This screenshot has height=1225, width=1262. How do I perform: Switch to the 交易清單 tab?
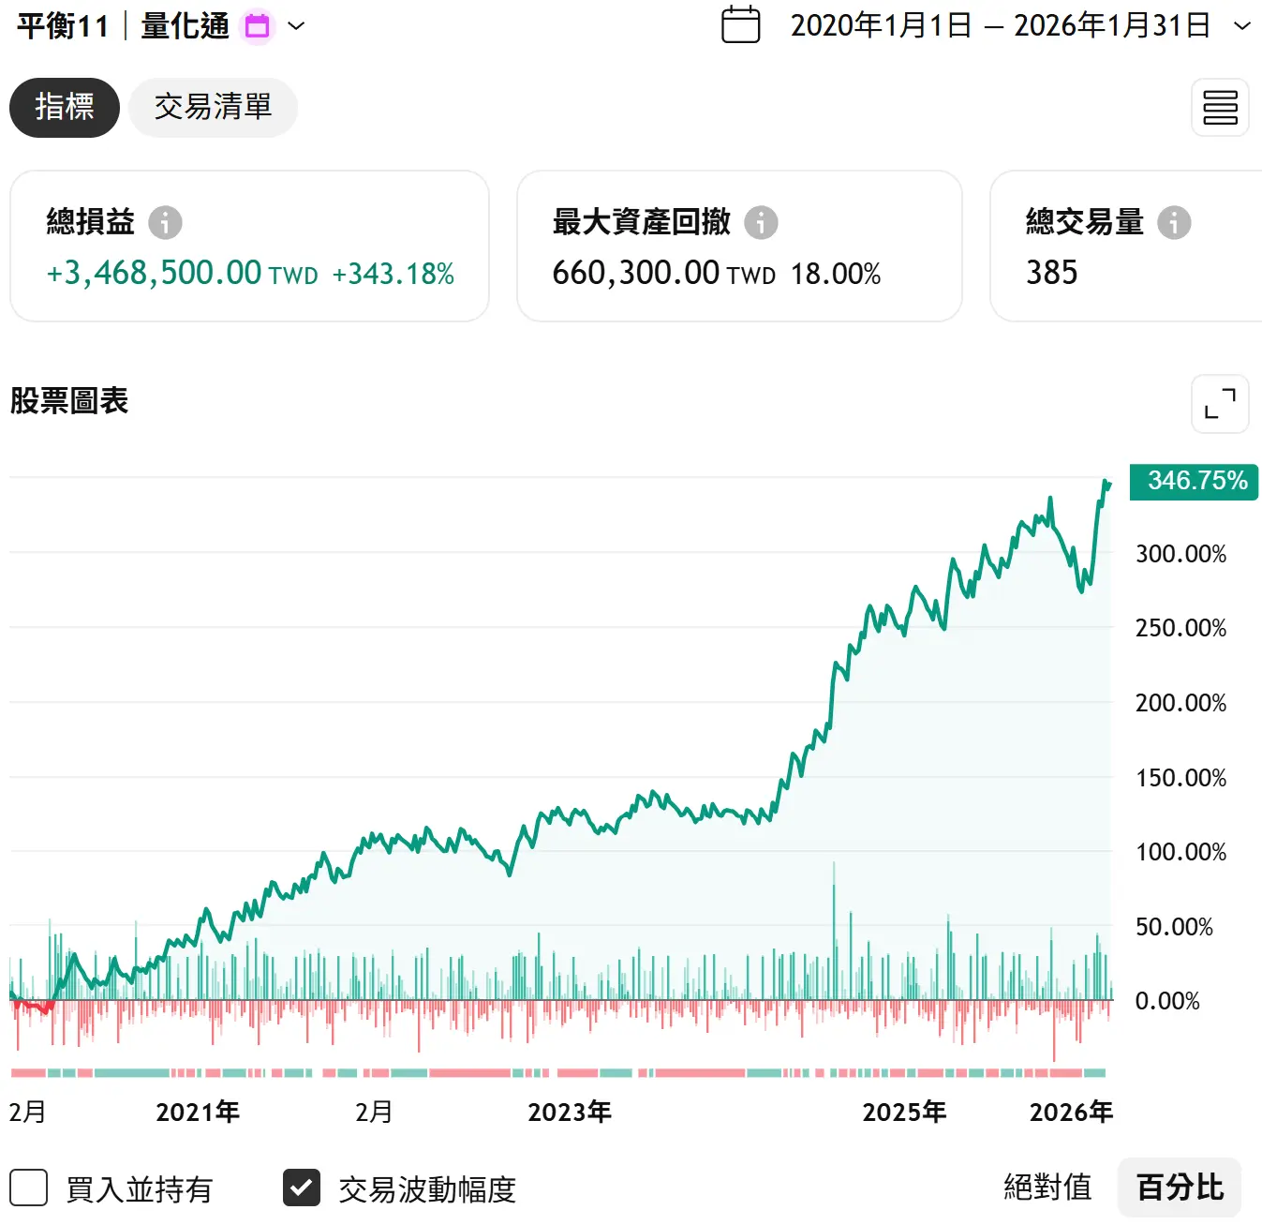(x=213, y=108)
